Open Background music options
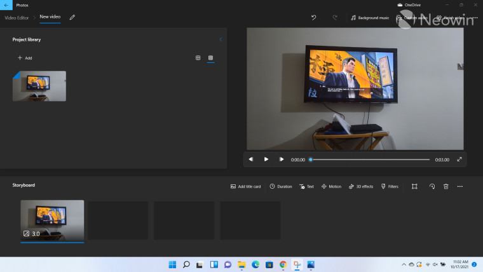This screenshot has width=483, height=272. [x=370, y=18]
